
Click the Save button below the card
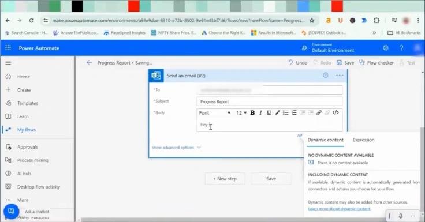pos(271,179)
